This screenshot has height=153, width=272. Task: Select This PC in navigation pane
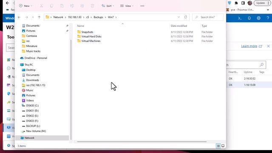coord(28,65)
